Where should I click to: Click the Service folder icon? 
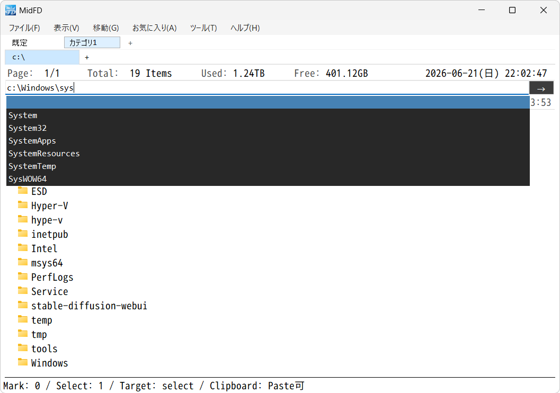(22, 291)
